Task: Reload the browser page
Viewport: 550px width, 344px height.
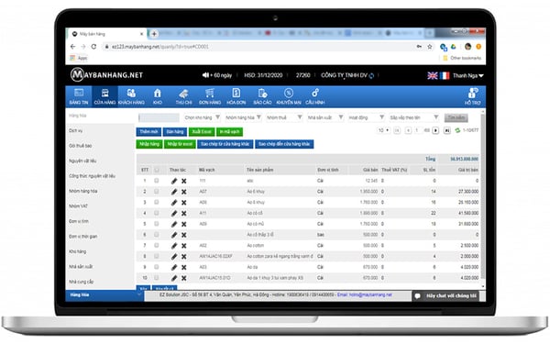Action: pos(93,47)
